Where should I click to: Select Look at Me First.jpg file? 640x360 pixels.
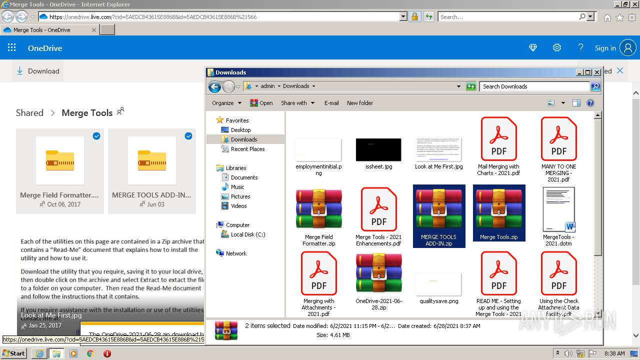point(438,154)
